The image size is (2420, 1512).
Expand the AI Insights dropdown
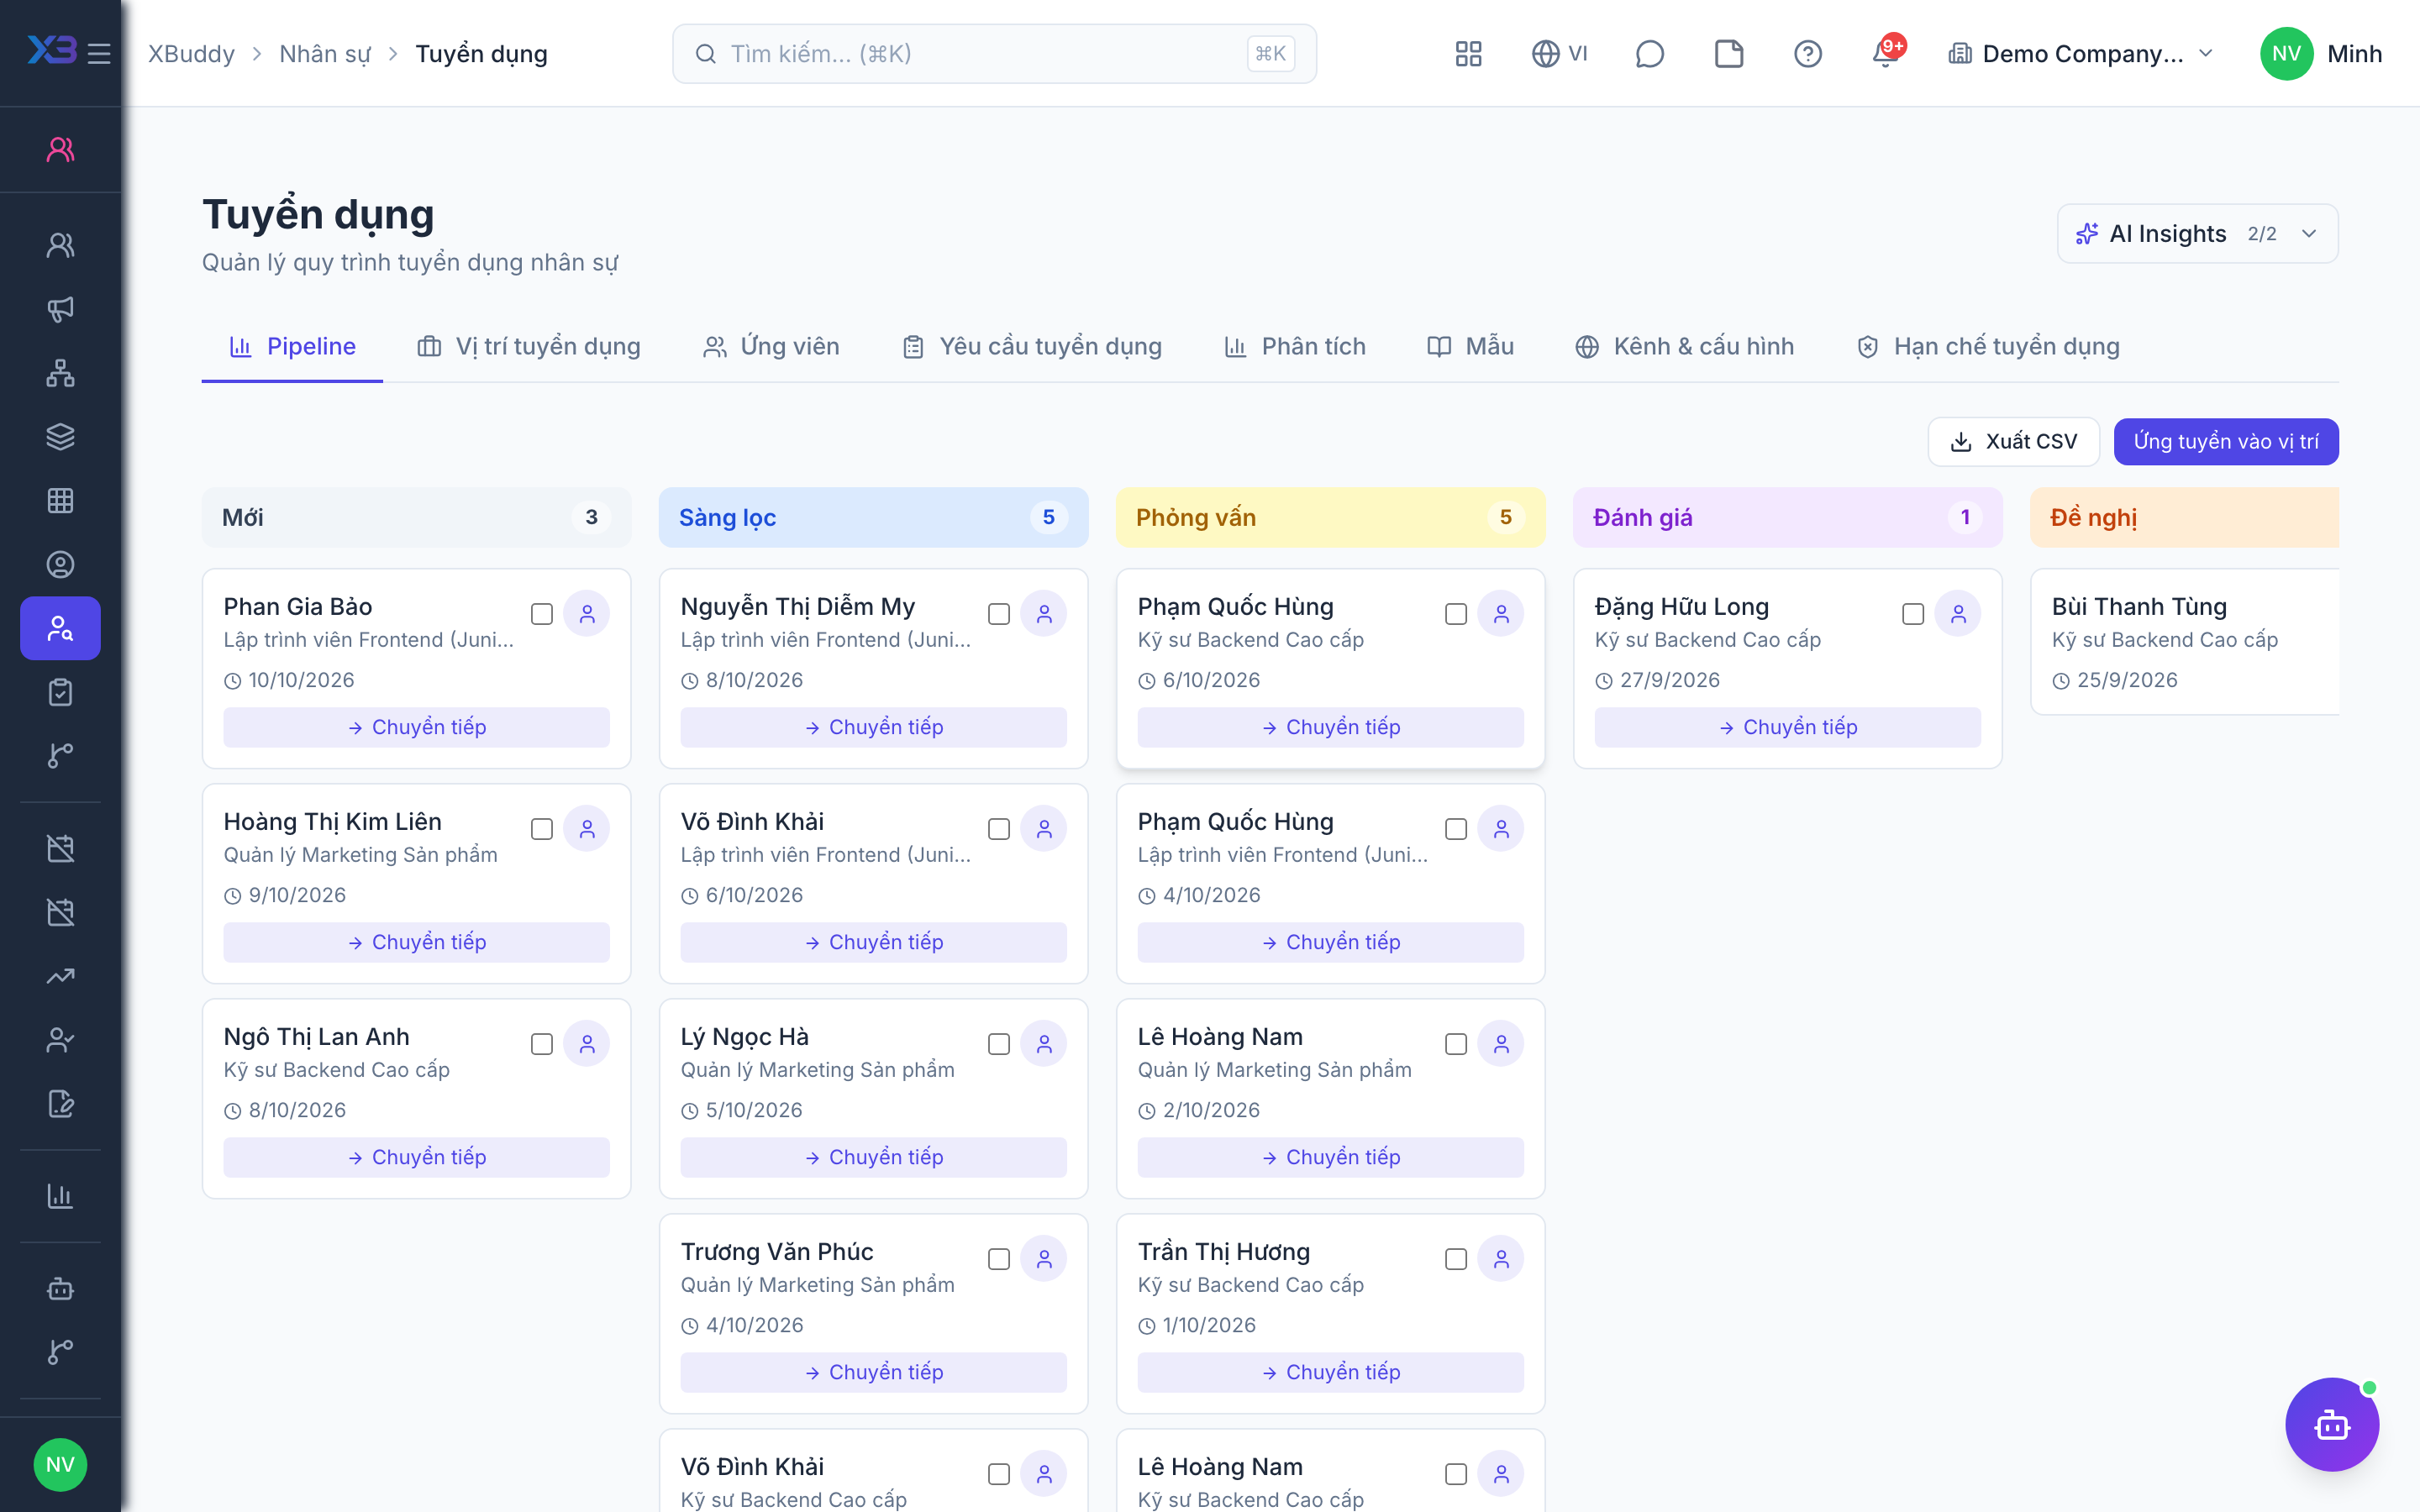click(x=2197, y=234)
